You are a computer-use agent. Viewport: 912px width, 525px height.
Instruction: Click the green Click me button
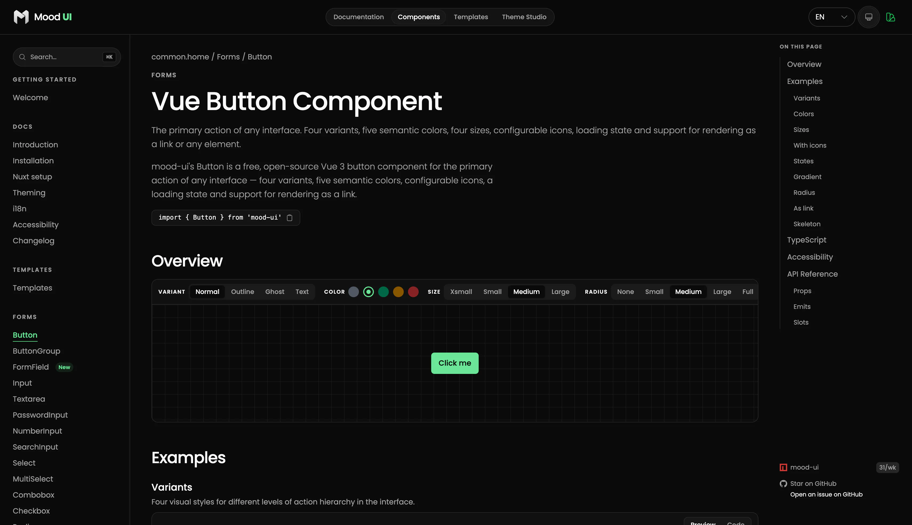pyautogui.click(x=455, y=363)
